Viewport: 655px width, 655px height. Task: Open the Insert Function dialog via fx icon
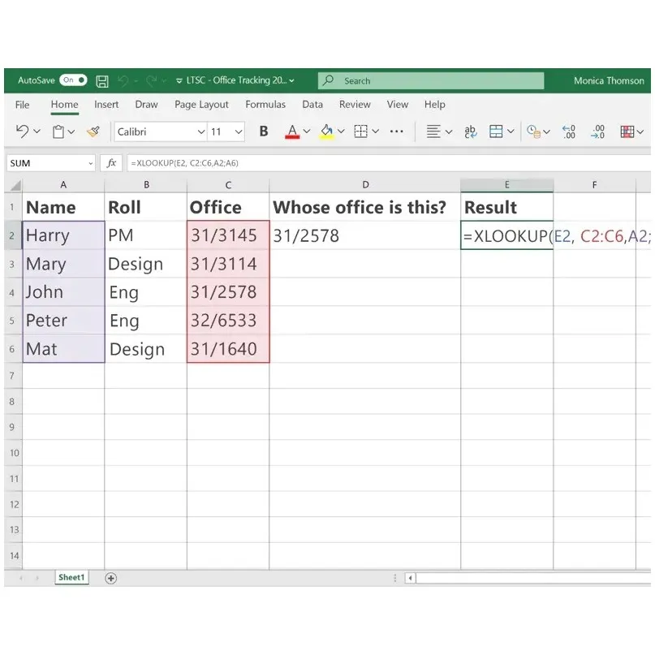coord(111,162)
